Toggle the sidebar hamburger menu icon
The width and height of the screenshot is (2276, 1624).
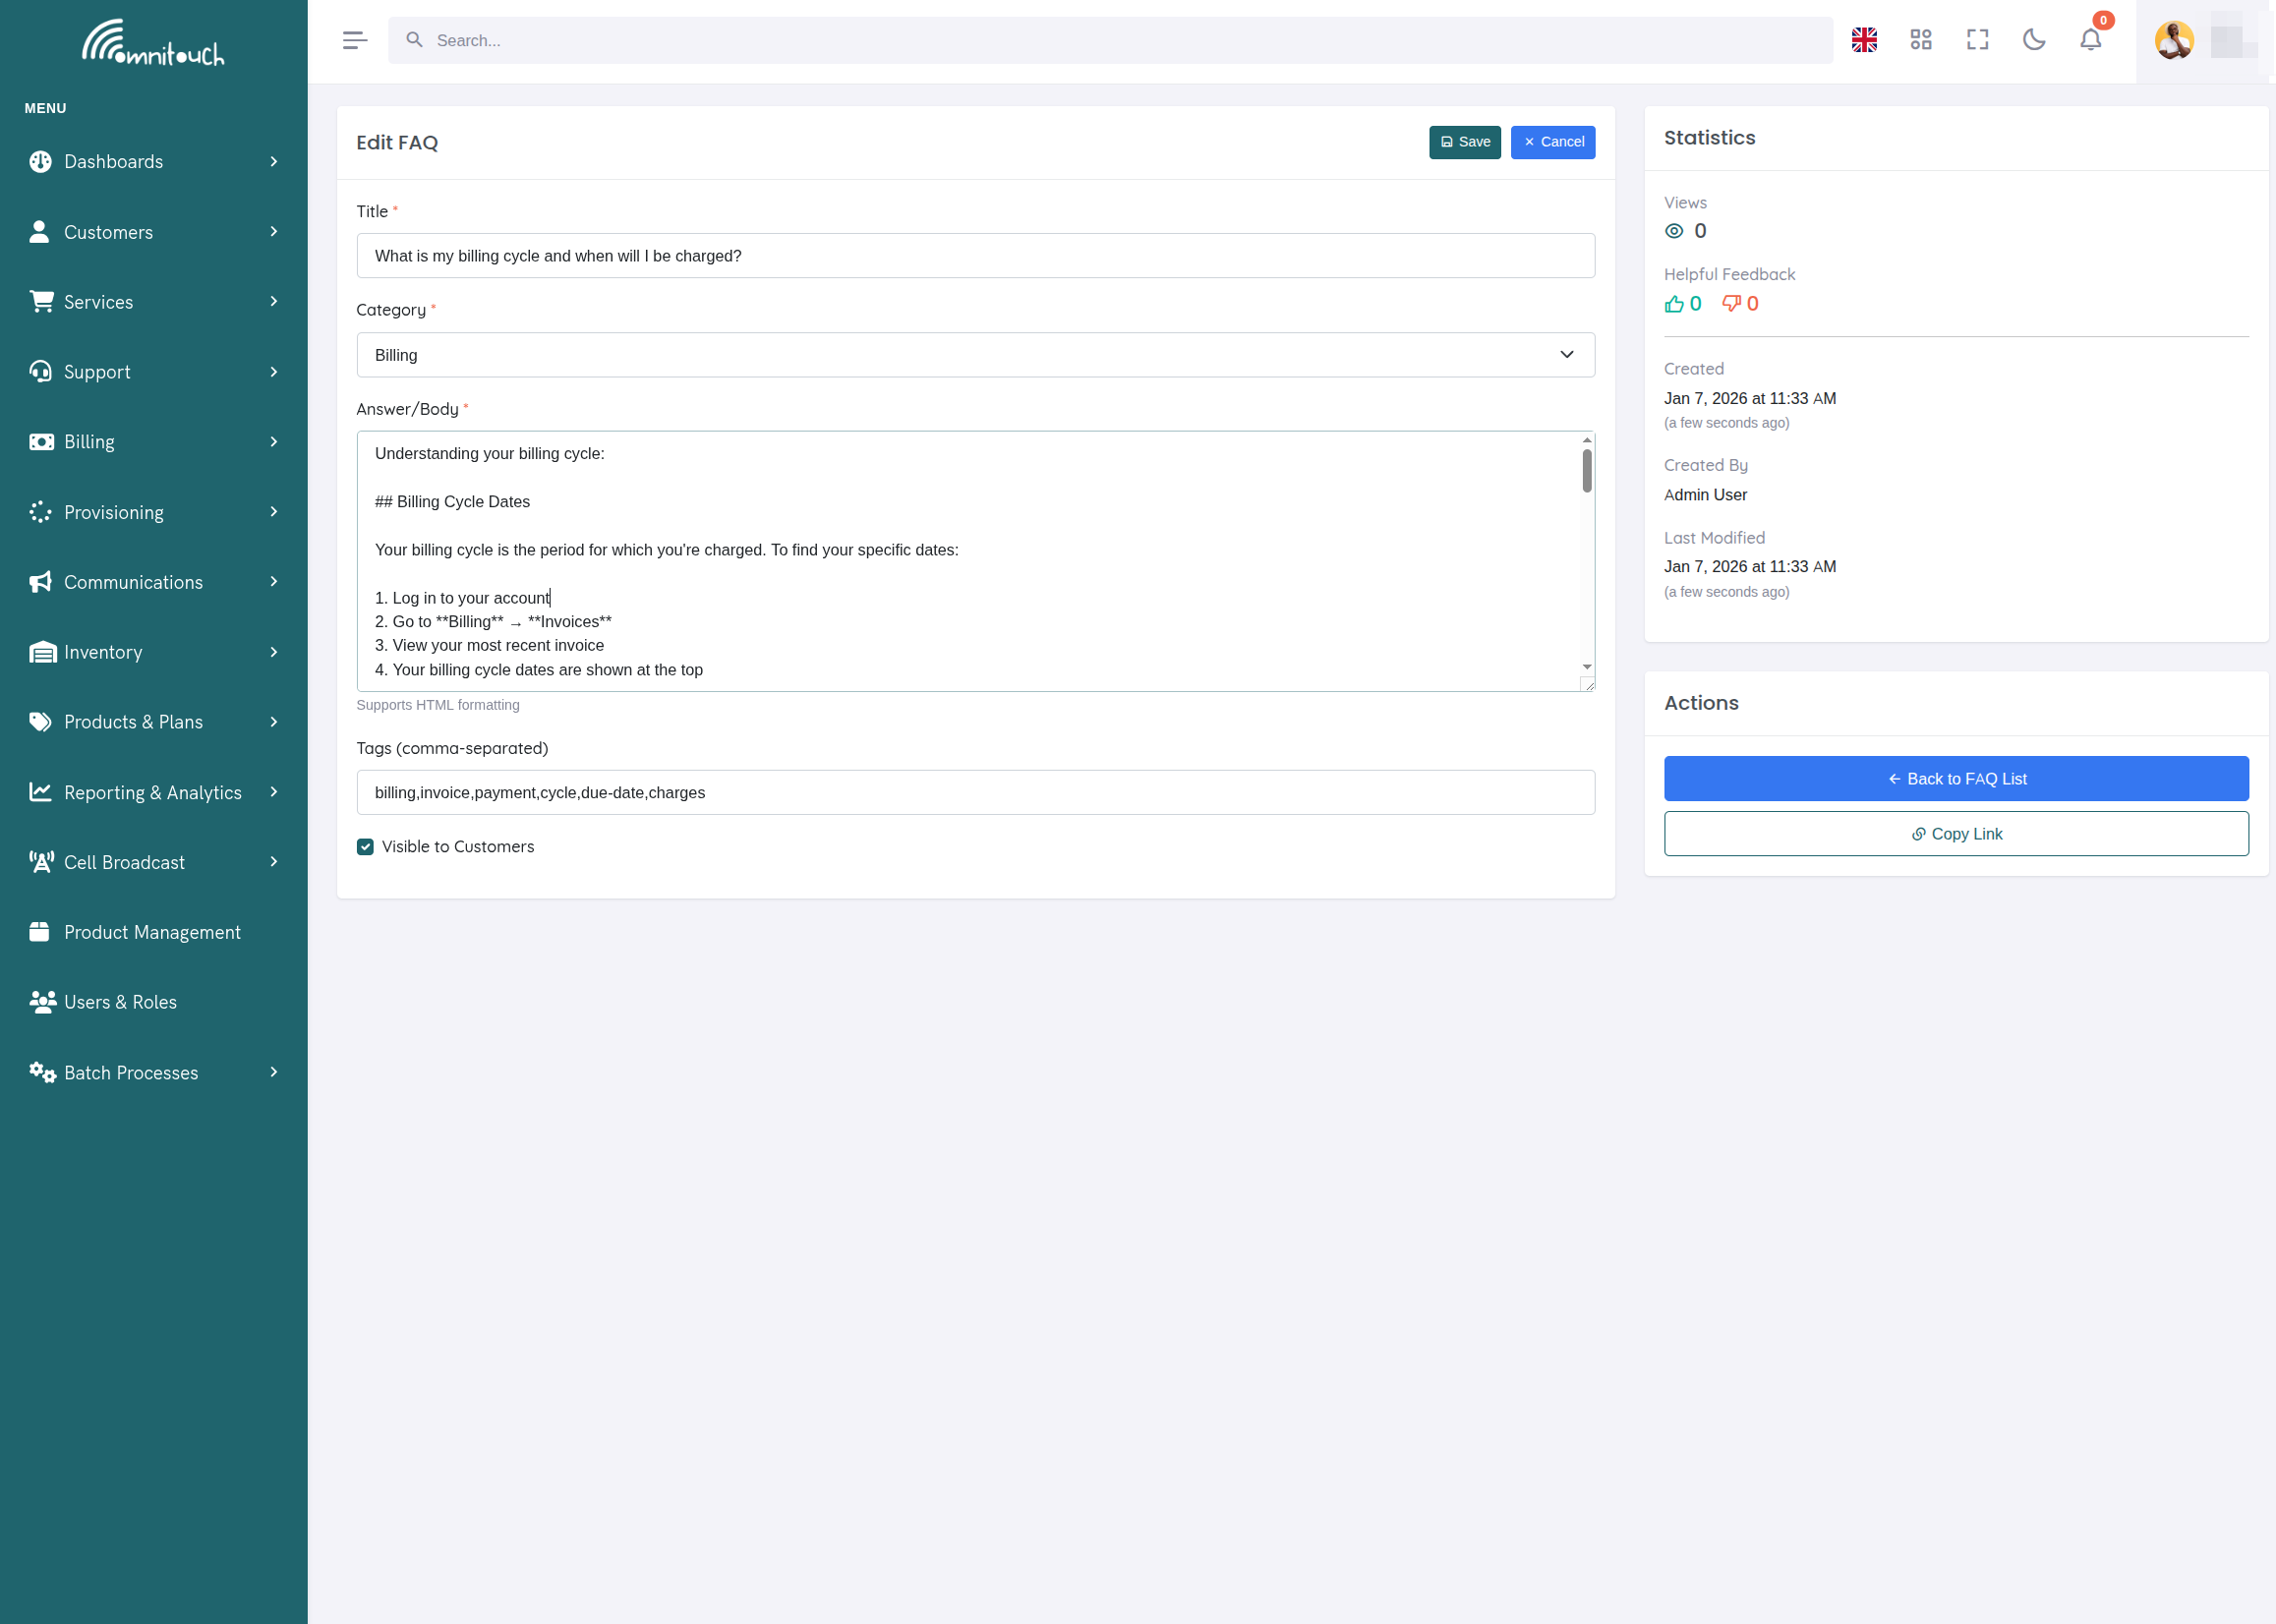(354, 40)
